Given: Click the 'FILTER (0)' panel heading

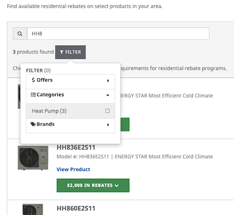Looking at the screenshot, I should [x=39, y=70].
